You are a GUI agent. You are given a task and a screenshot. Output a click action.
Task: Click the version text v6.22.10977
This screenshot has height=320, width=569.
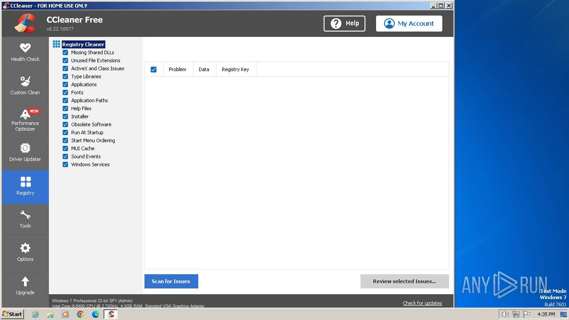point(60,29)
